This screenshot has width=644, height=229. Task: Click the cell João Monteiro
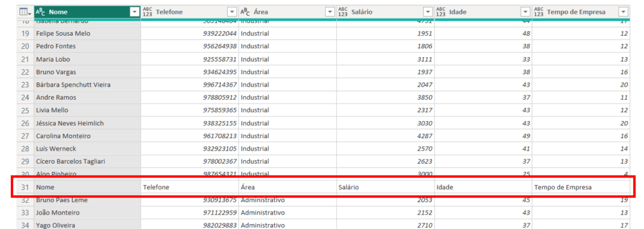[x=87, y=213]
